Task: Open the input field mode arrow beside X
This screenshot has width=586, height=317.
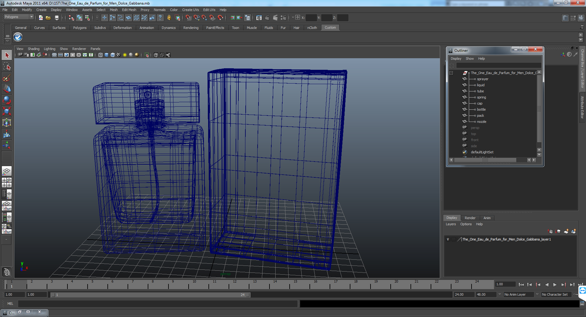Action: pos(293,17)
